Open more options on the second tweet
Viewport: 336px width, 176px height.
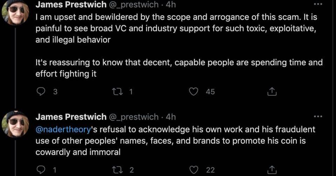(317, 116)
